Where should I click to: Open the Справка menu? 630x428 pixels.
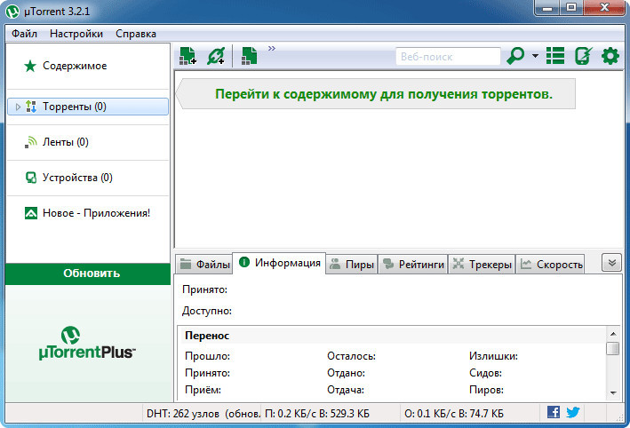pyautogui.click(x=136, y=34)
